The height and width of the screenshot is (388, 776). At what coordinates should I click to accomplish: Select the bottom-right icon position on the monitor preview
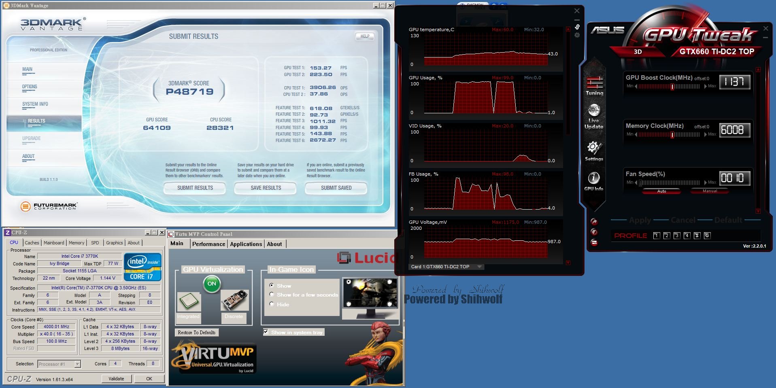(x=389, y=304)
